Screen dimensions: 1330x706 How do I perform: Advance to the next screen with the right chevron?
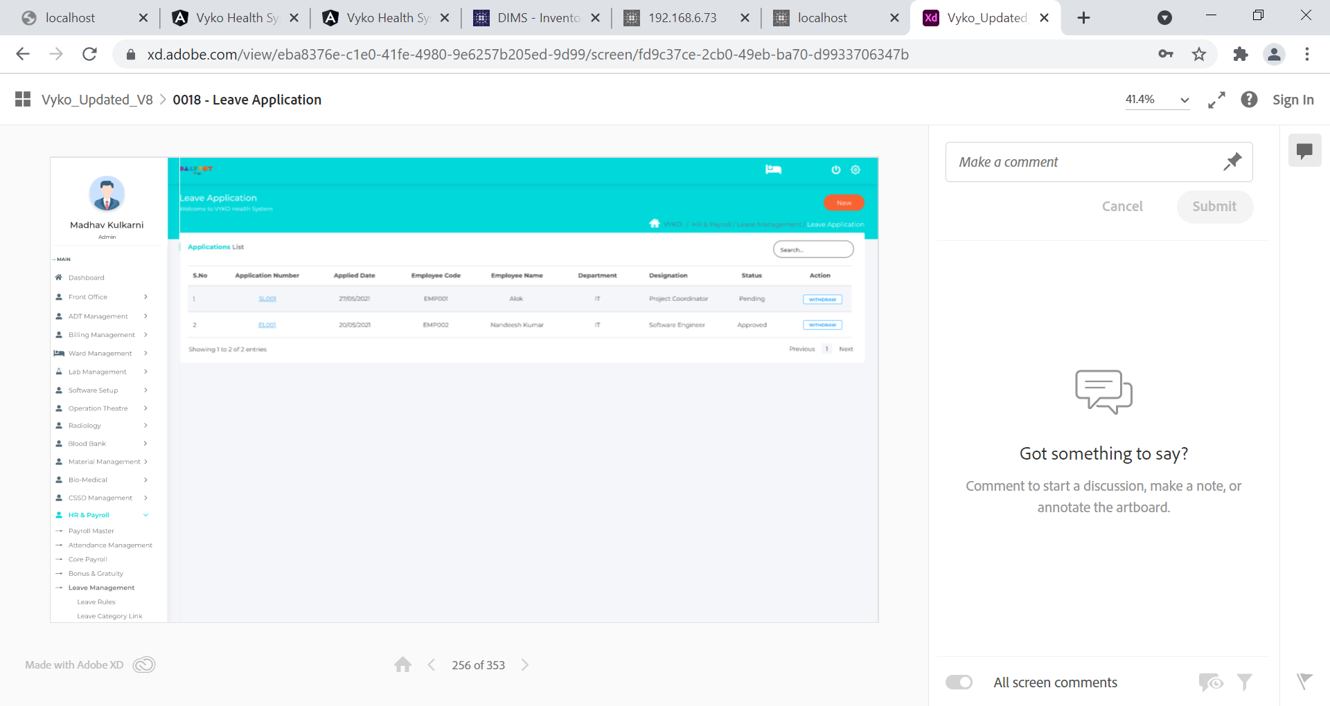click(525, 665)
